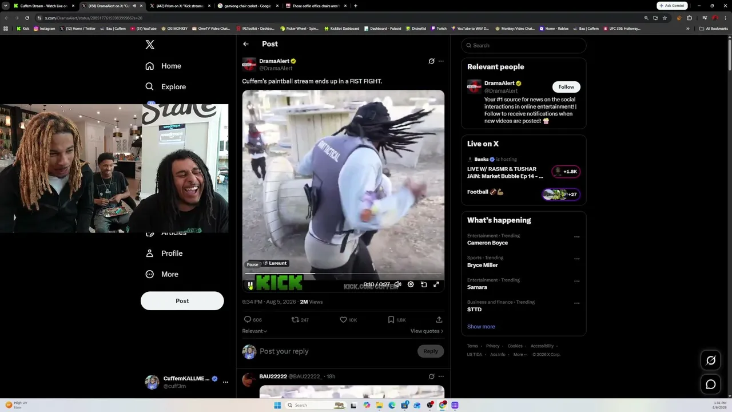The height and width of the screenshot is (412, 732).
Task: Click the video progress bar
Action: 343,274
